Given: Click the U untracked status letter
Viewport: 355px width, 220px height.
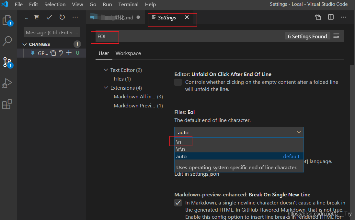Looking at the screenshot, I should click(77, 53).
